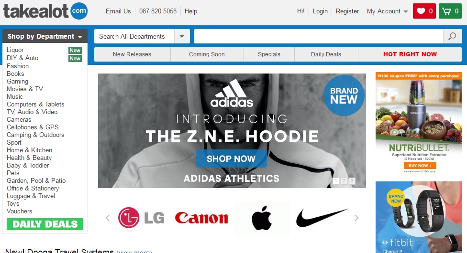Screen dimensions: 467x253
Task: Open the Nike swoosh brand logo
Action: pos(322,218)
